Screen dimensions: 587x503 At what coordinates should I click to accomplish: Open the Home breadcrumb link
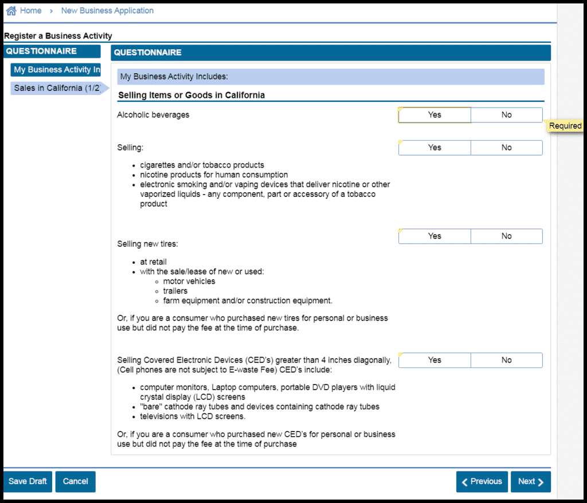(30, 11)
